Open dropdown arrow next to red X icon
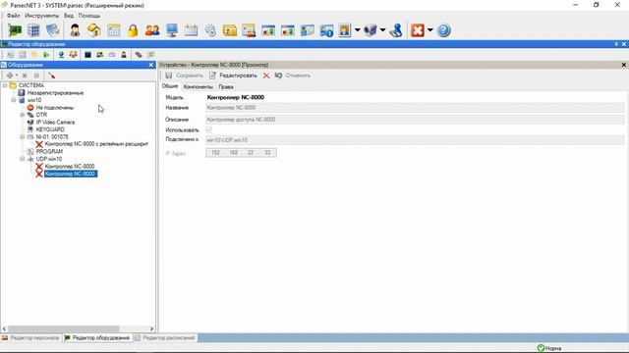Viewport: 629px width, 353px height. tap(430, 30)
